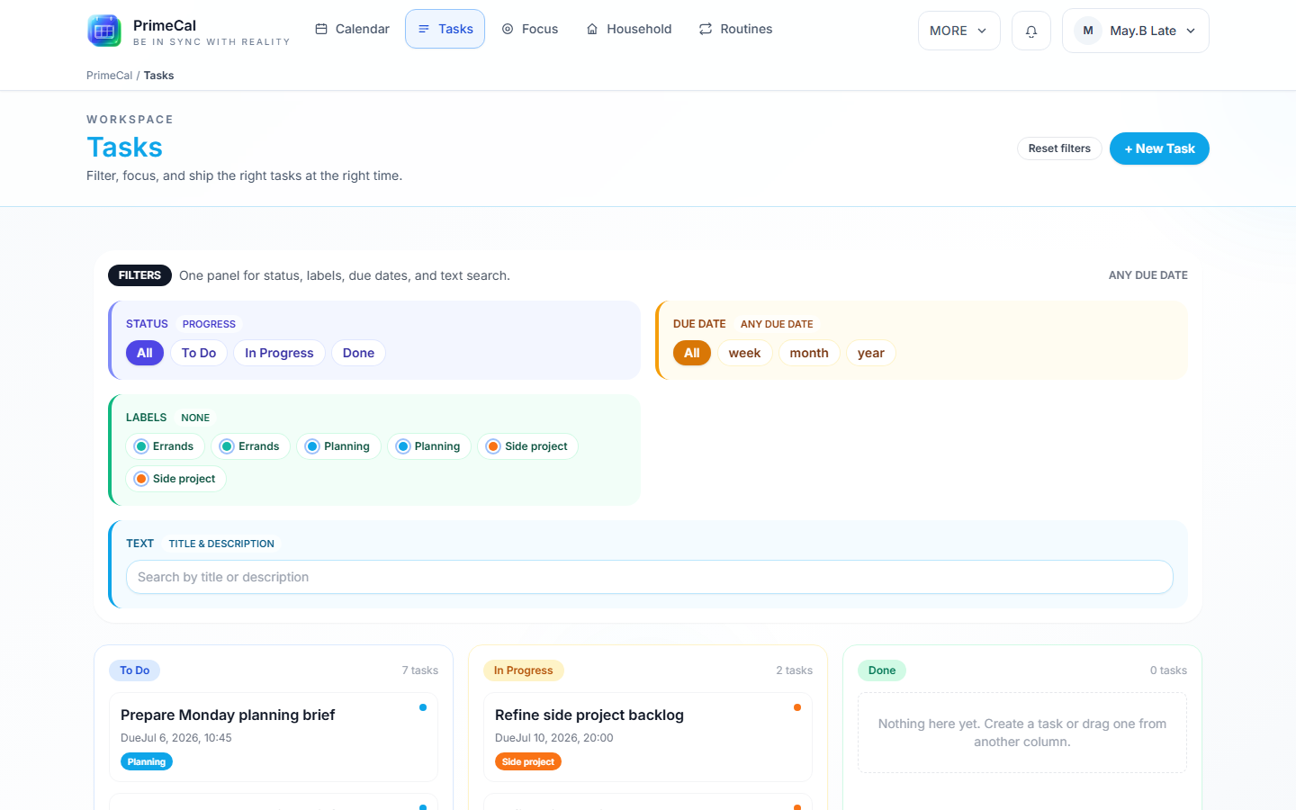Click the PrimeCal calendar logo icon
Viewport: 1296px width, 810px height.
[x=104, y=31]
